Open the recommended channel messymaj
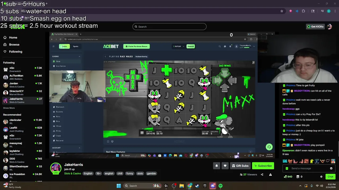The width and height of the screenshot is (339, 190). click(23, 145)
